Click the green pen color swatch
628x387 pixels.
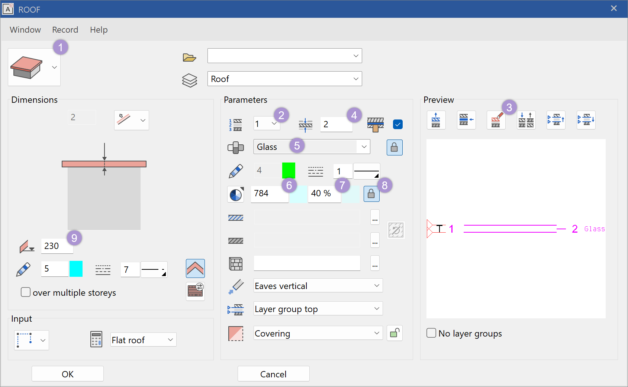[289, 171]
